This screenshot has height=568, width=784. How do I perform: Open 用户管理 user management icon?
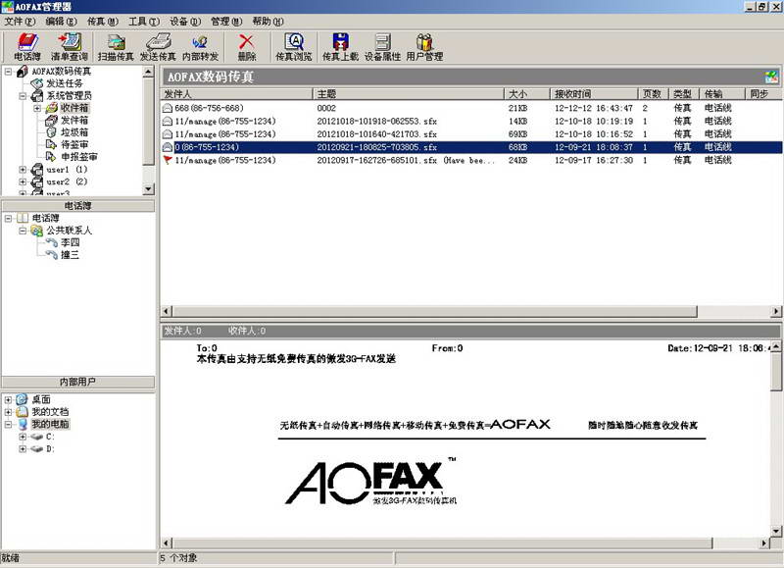[424, 47]
